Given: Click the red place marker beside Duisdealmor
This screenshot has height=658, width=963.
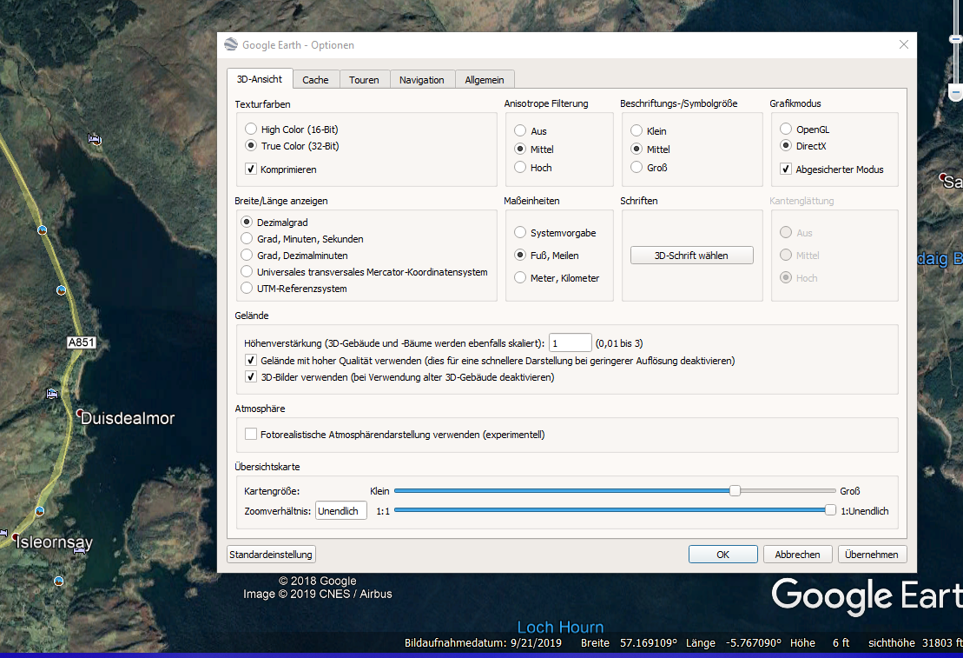Looking at the screenshot, I should [80, 413].
